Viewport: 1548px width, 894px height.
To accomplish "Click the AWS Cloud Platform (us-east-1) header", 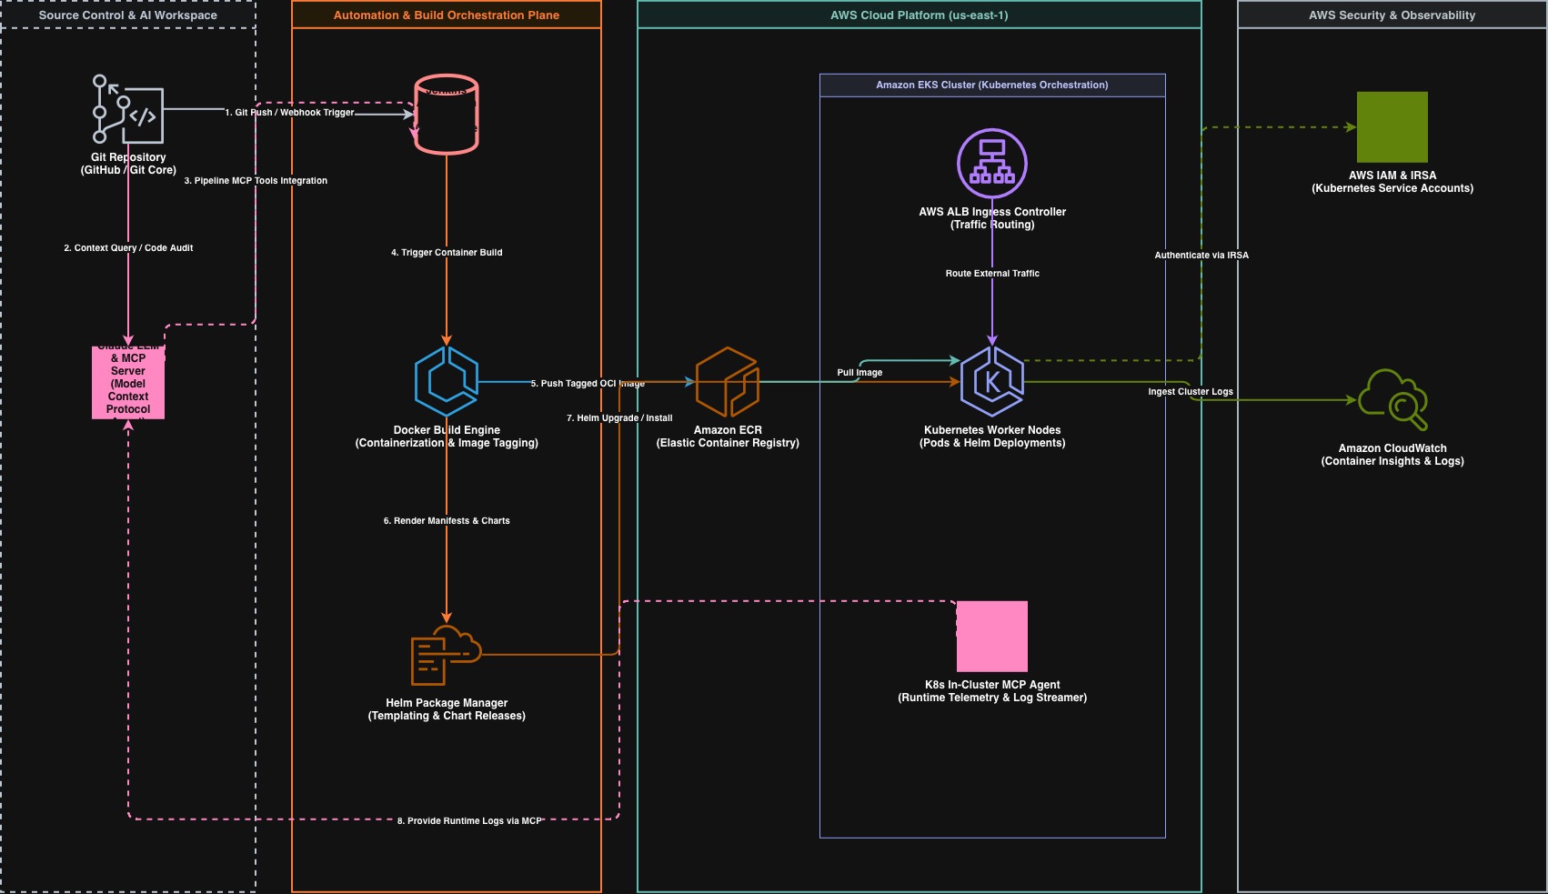I will 920,15.
